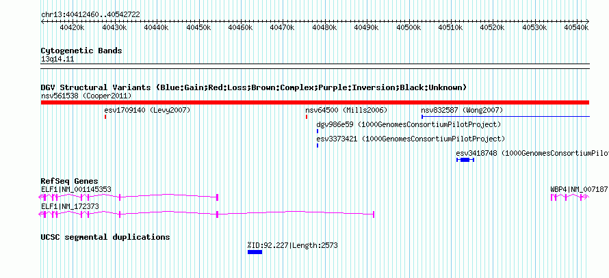
Task: Click the 40430k ruler tick label
Action: point(114,27)
